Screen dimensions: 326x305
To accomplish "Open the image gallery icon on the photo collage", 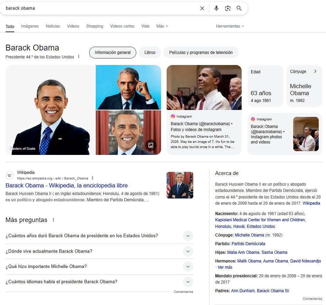I will [x=151, y=145].
